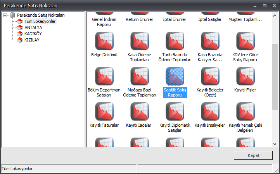
Task: Open Mağaza Bazlı Ödeme Toplamları icon
Action: tap(140, 76)
